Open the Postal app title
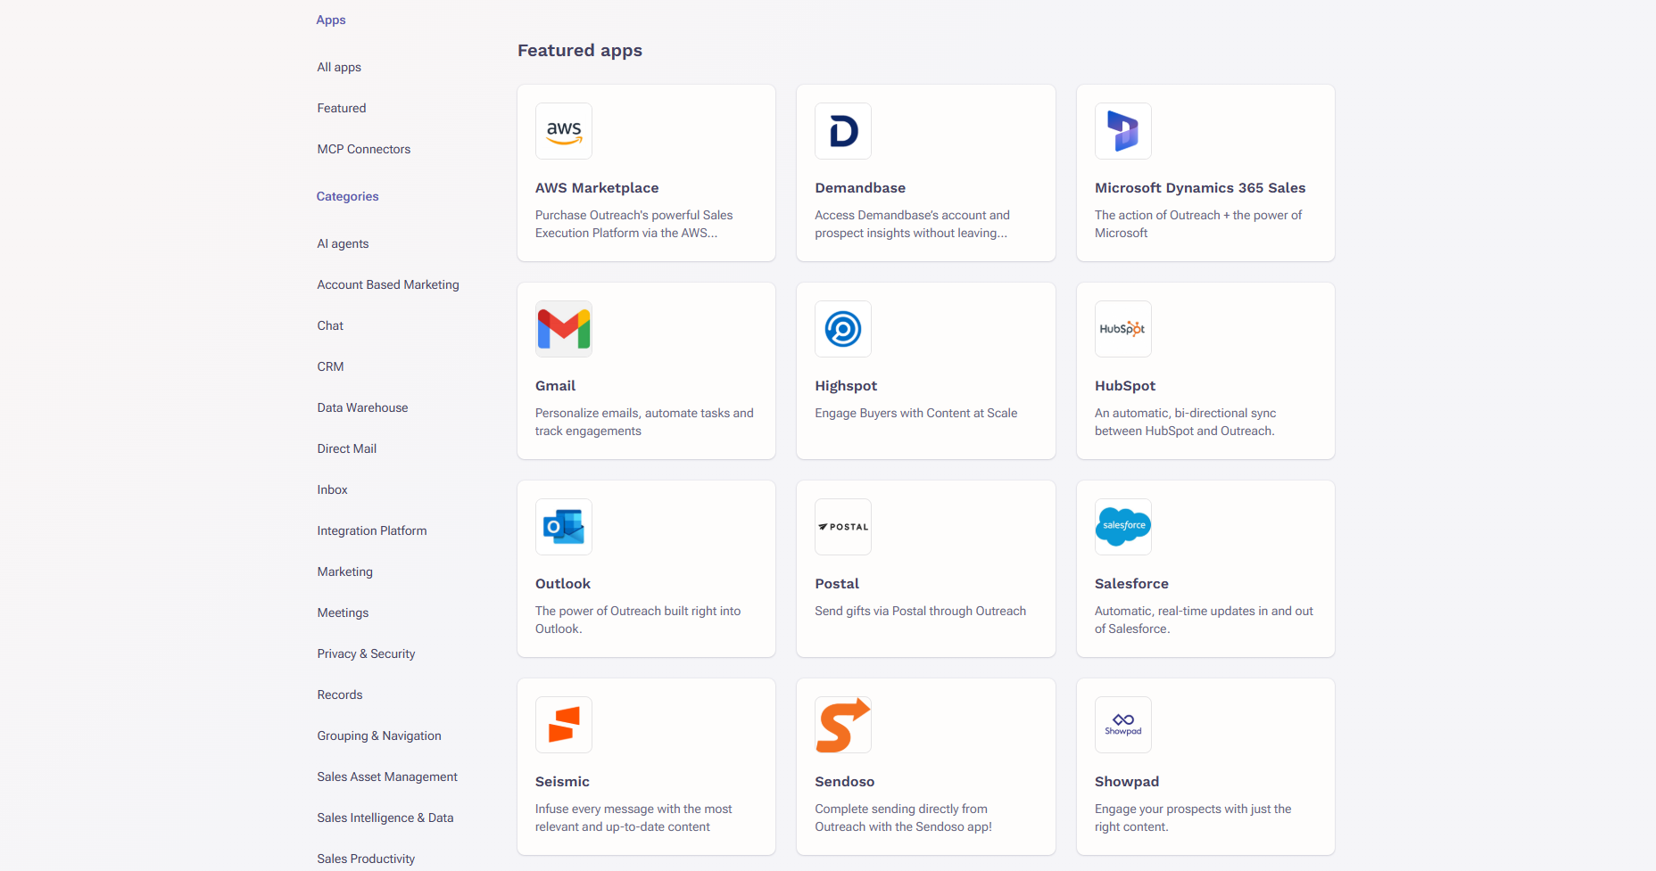Viewport: 1656px width, 871px height. [837, 584]
